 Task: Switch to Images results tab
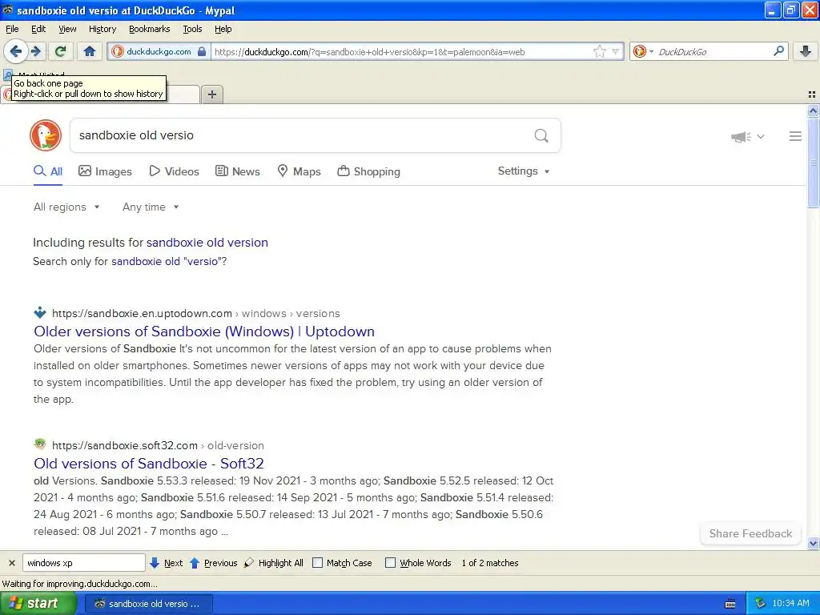(x=105, y=171)
